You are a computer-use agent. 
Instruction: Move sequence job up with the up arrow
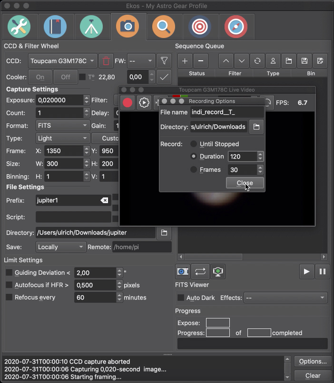(226, 61)
